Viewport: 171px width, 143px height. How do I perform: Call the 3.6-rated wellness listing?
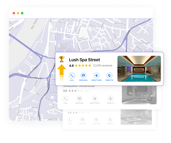65,99
